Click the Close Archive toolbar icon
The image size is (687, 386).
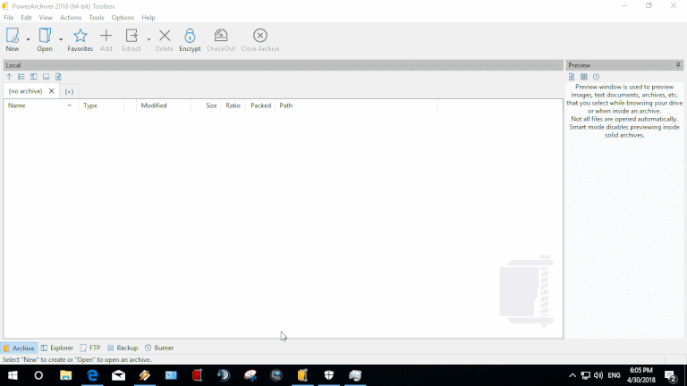[260, 36]
